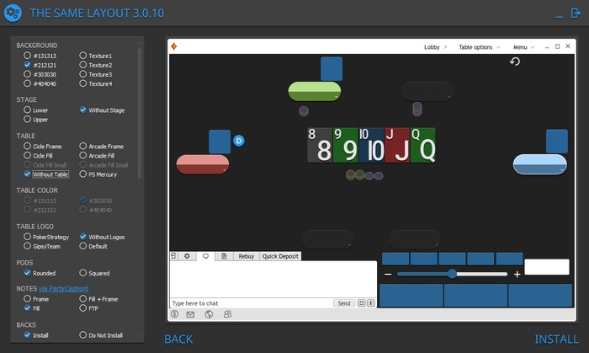Click the Type here to chat field

251,303
